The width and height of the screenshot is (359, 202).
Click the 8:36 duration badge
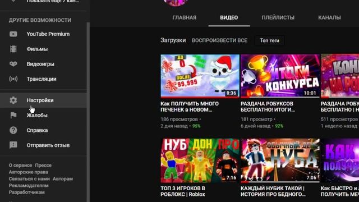pyautogui.click(x=231, y=93)
